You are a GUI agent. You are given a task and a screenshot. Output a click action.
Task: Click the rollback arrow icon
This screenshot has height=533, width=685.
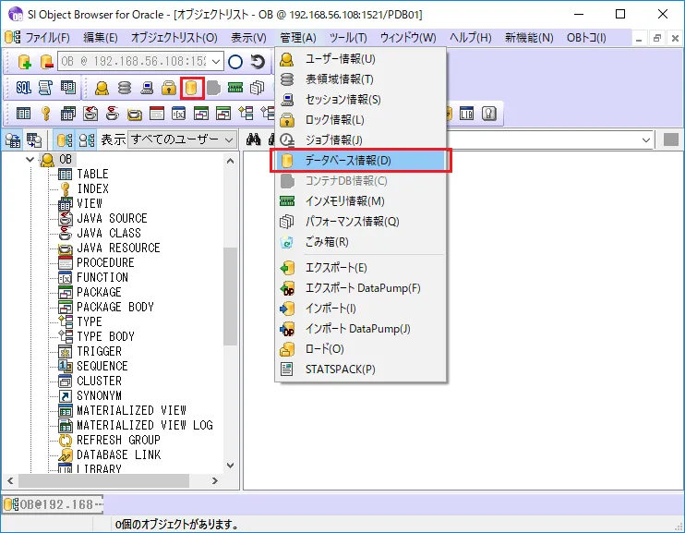click(x=258, y=62)
